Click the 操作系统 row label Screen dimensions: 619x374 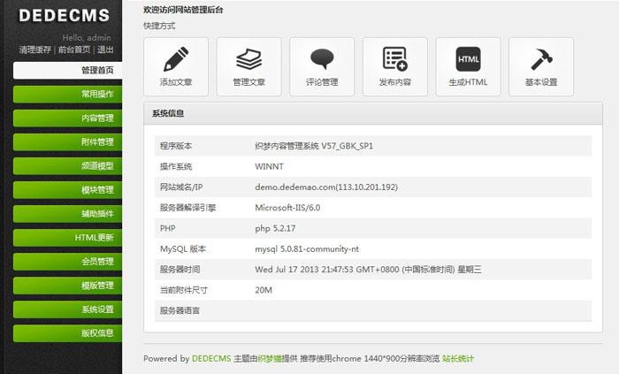click(x=176, y=166)
